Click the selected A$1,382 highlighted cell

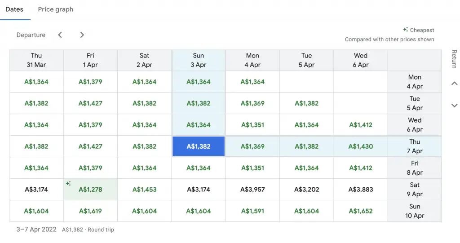point(199,146)
